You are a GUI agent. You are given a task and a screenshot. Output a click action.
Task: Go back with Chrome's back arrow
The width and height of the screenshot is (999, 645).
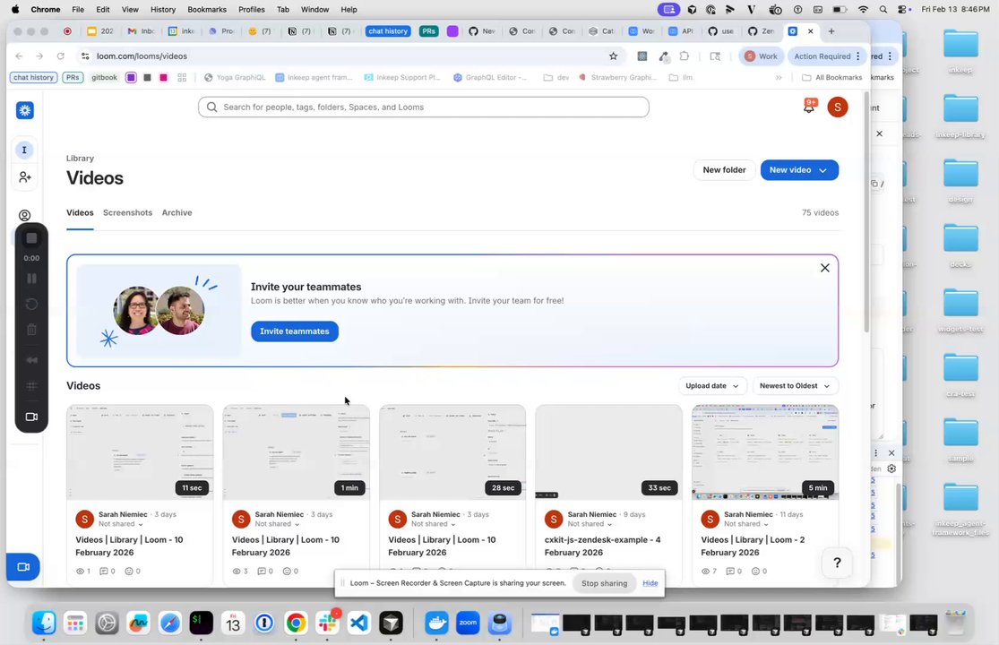19,56
